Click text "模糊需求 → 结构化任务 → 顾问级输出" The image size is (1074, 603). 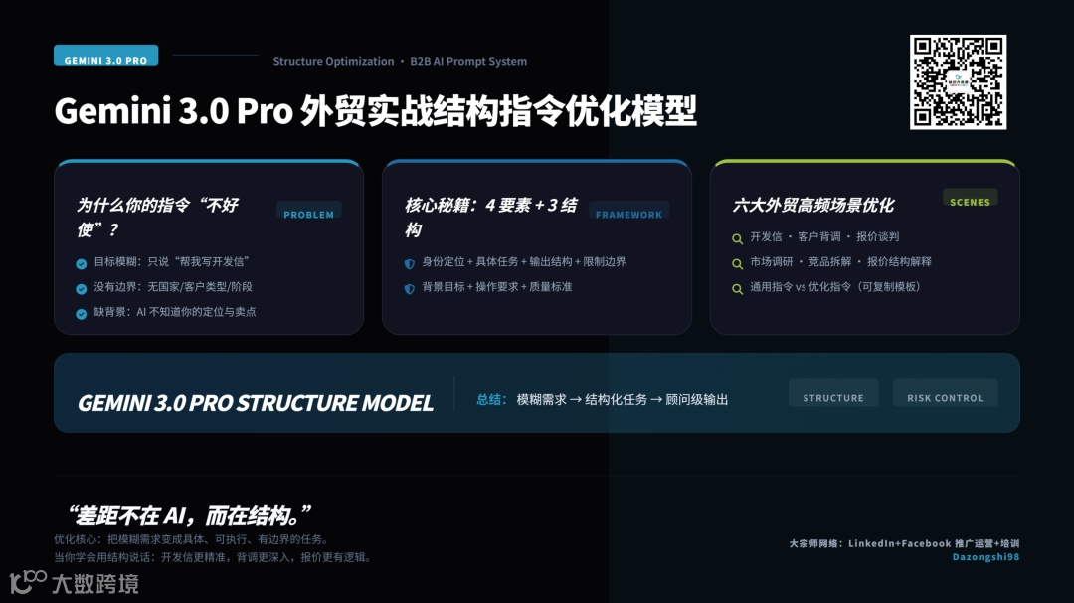click(x=622, y=399)
